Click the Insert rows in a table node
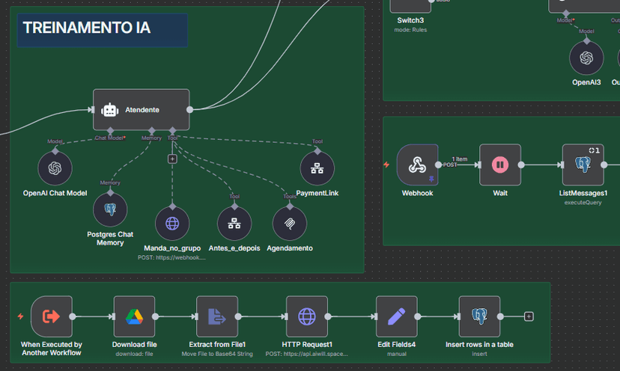 point(479,316)
